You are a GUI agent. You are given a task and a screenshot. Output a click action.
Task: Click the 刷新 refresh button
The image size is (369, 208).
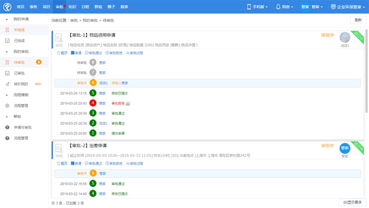tap(358, 20)
